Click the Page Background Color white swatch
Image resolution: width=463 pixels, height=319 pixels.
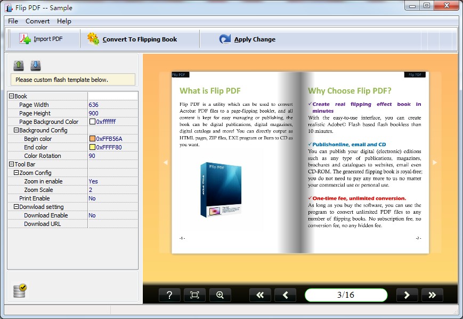click(x=92, y=121)
